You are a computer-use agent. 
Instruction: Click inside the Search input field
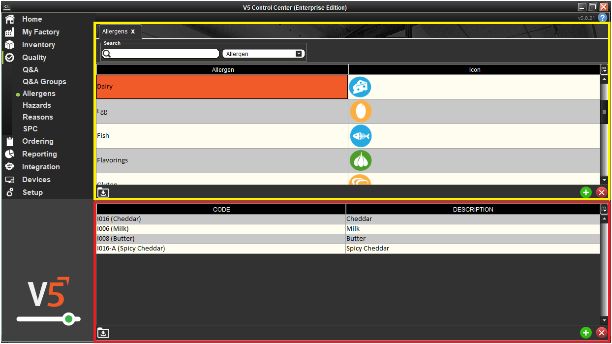click(x=162, y=53)
